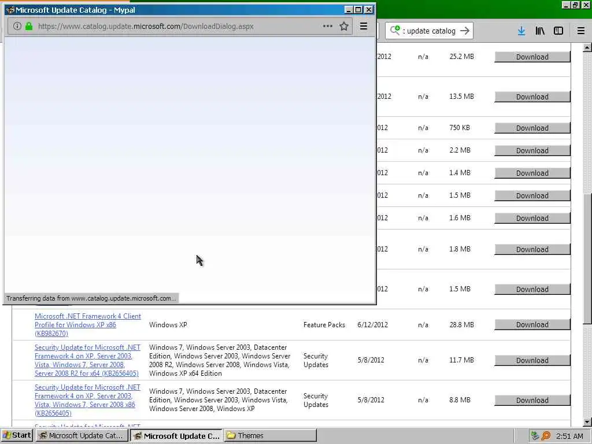
Task: Click the Feature Packs classification cell
Action: 324,325
